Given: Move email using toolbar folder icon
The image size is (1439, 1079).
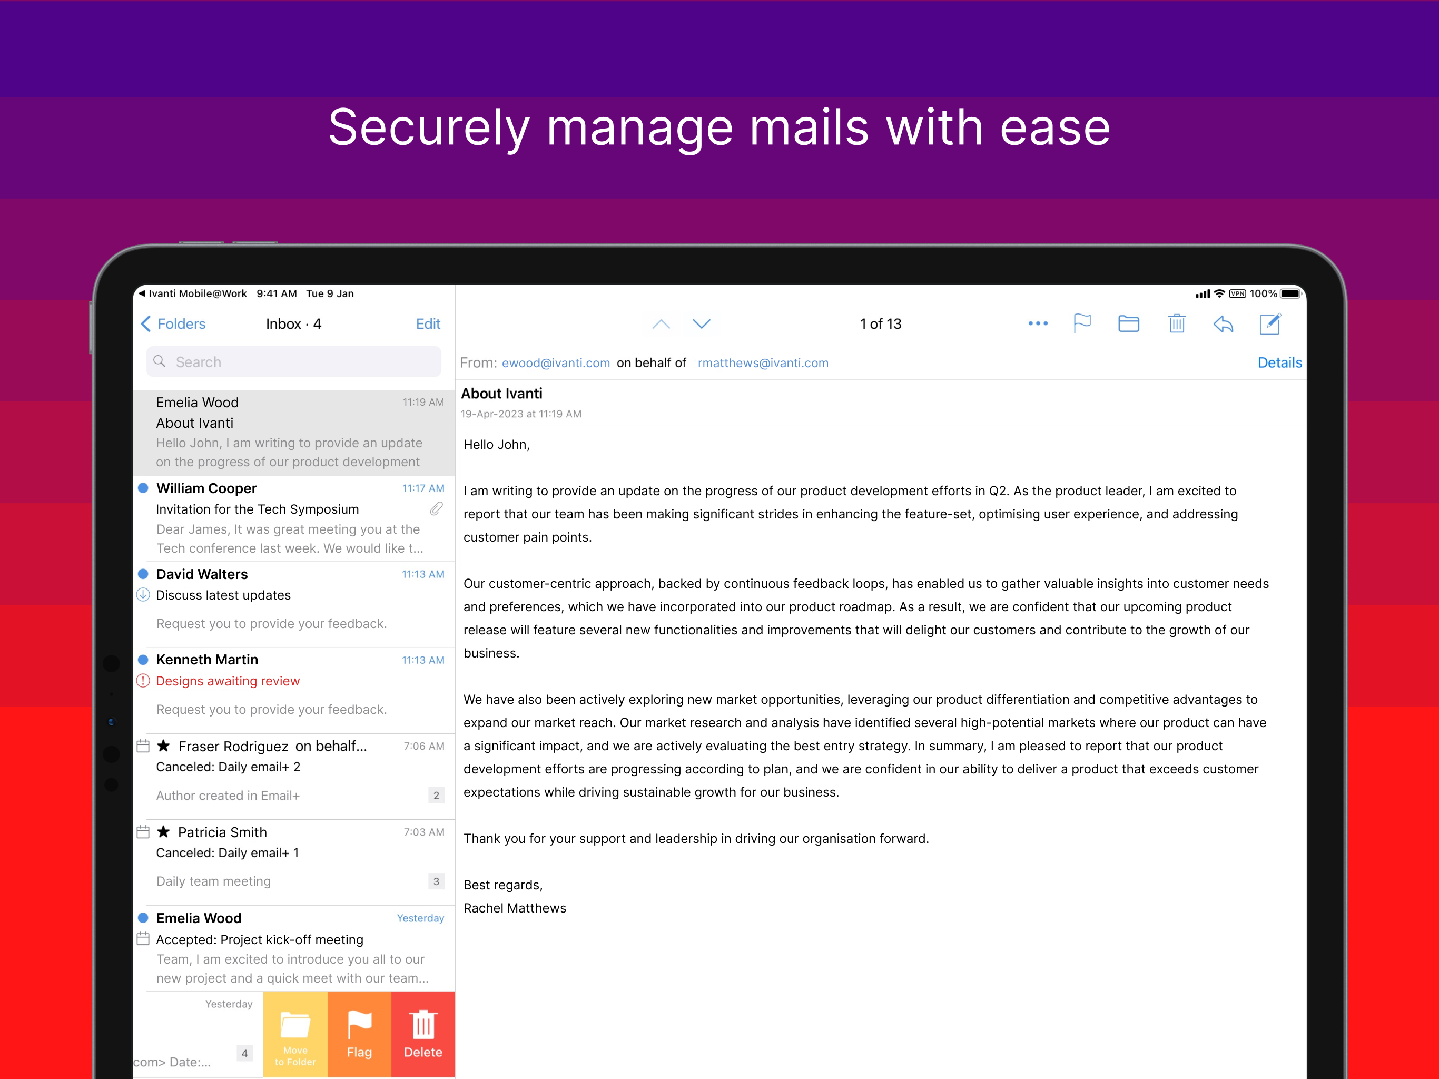Looking at the screenshot, I should 1129,323.
